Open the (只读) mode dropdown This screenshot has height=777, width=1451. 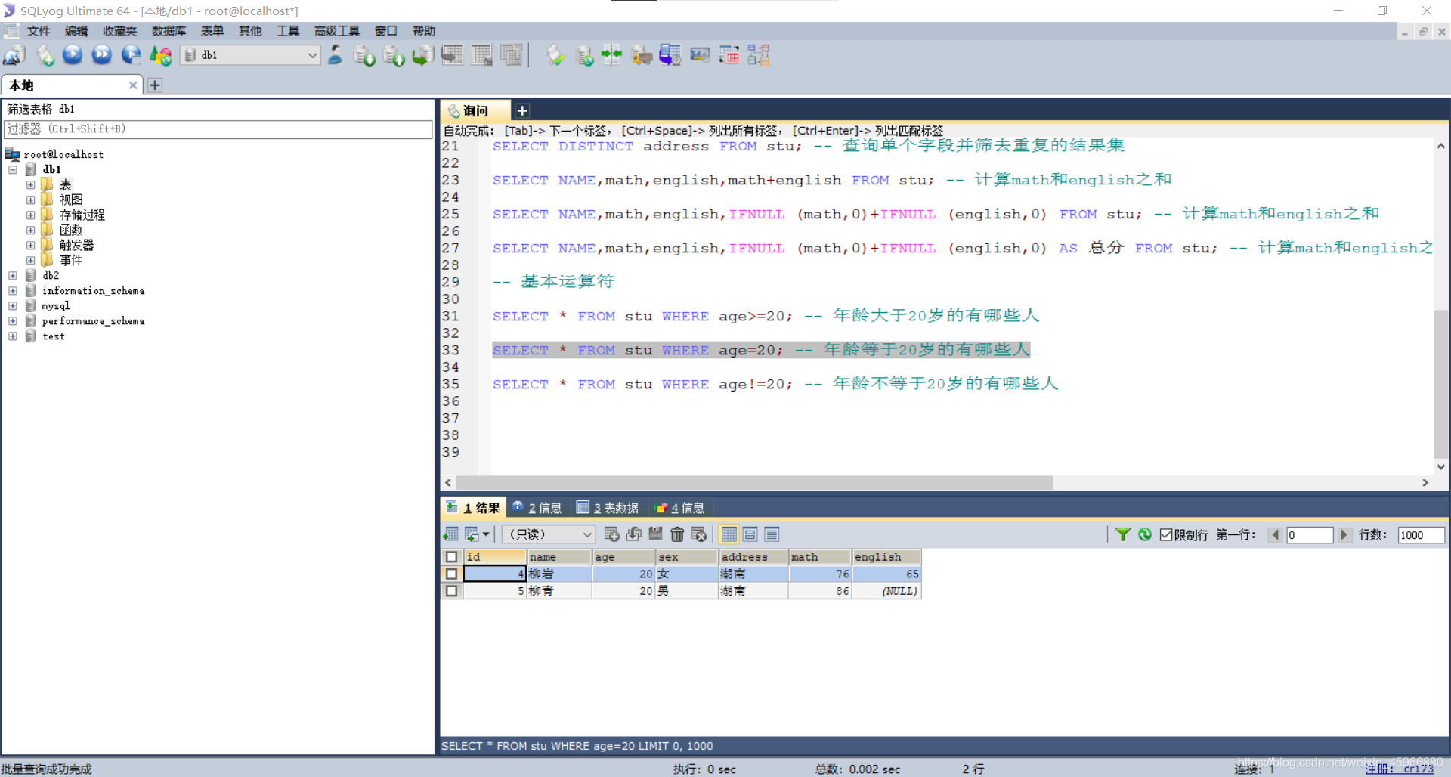pyautogui.click(x=549, y=534)
